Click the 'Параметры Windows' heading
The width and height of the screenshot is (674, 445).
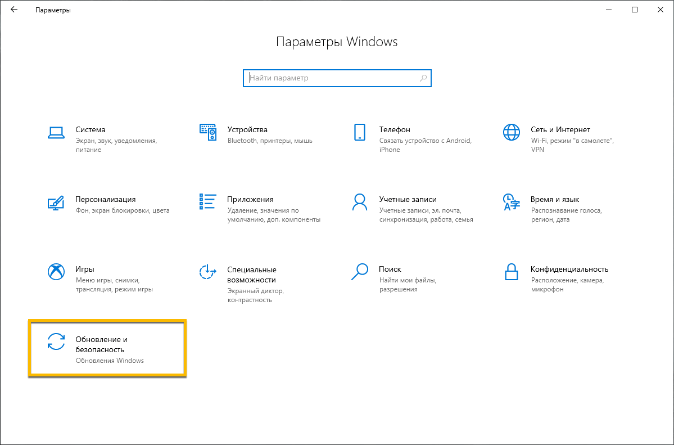pyautogui.click(x=337, y=42)
